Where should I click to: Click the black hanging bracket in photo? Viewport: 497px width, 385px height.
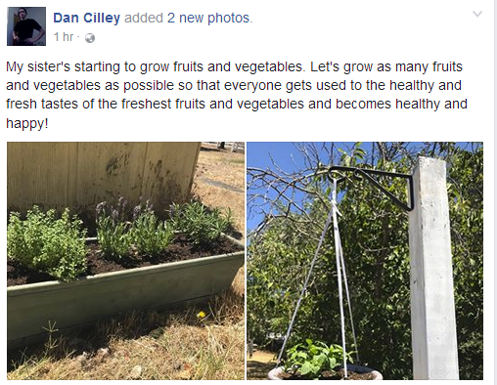coord(375,184)
